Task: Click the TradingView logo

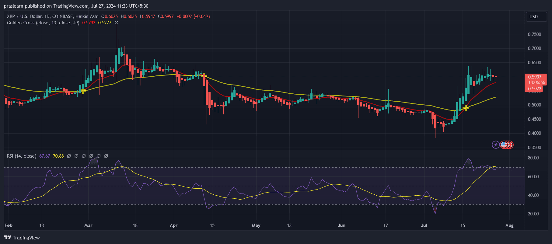Action: click(22, 238)
